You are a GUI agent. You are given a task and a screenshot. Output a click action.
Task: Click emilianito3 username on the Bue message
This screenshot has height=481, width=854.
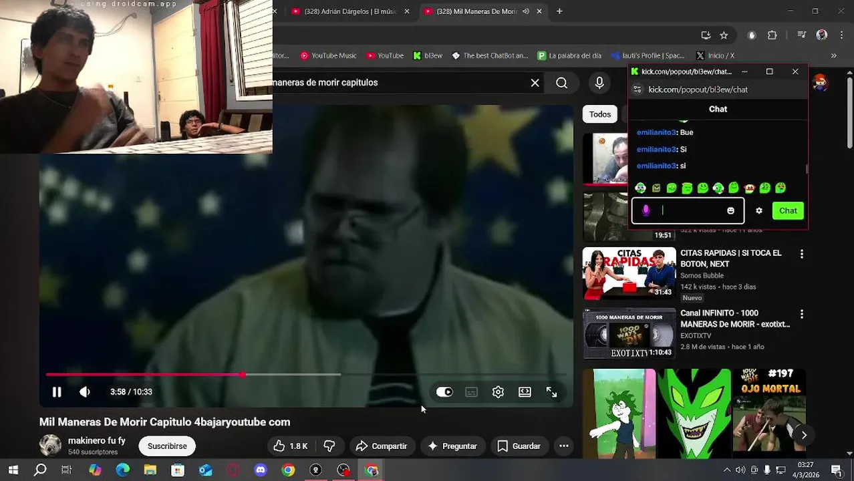tap(656, 132)
